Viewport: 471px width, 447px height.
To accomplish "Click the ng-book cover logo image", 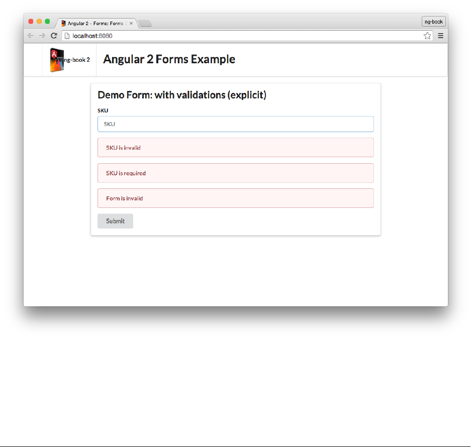I will point(57,59).
